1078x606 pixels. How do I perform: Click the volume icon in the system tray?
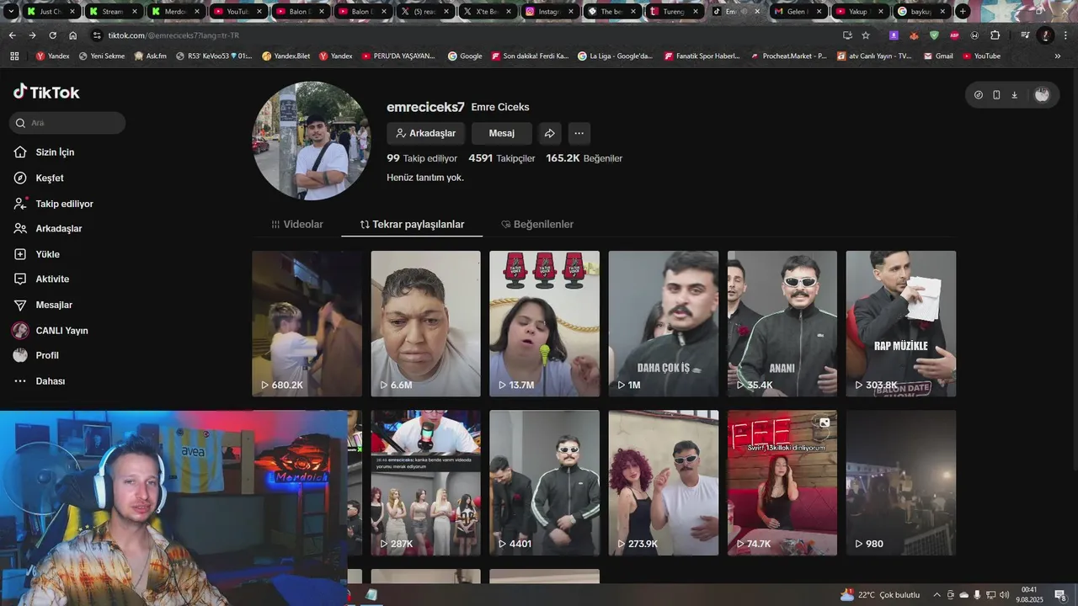click(1003, 595)
